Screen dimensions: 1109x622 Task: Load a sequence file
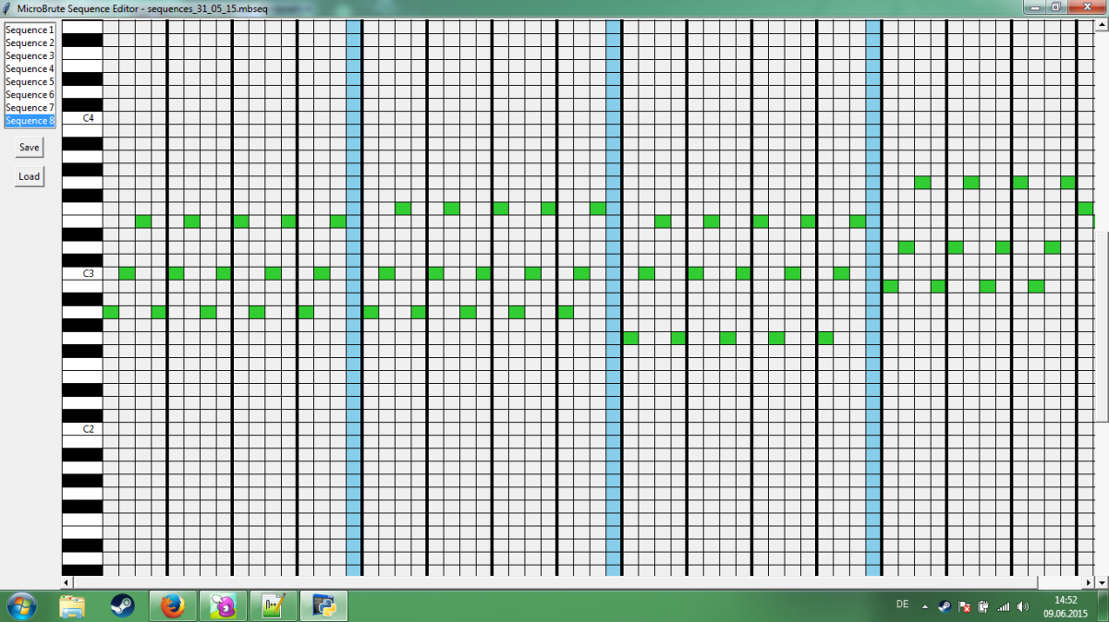point(28,176)
